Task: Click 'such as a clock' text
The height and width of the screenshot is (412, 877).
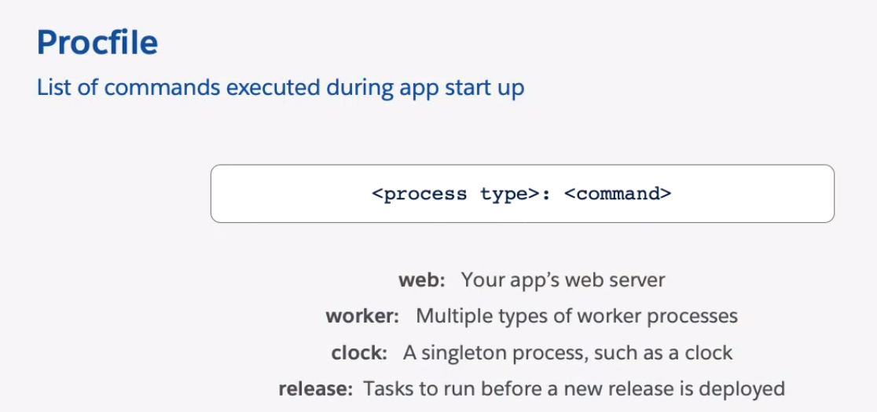Action: point(663,352)
